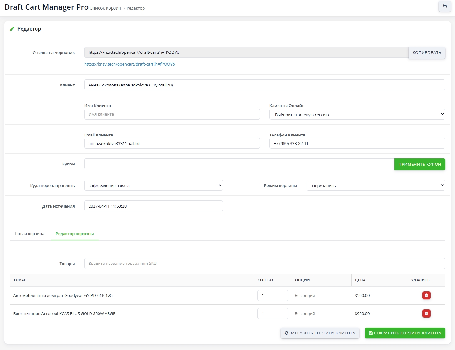The image size is (455, 350).
Task: Click the Дата истечения date field
Action: (x=153, y=206)
